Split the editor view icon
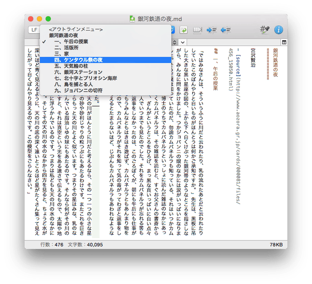 point(284,42)
